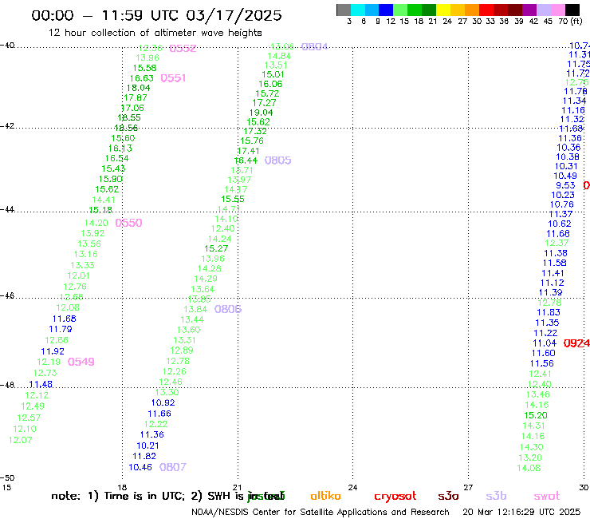Click the pink time marker 0551
Viewport: 590px width, 519px height.
pyautogui.click(x=173, y=78)
